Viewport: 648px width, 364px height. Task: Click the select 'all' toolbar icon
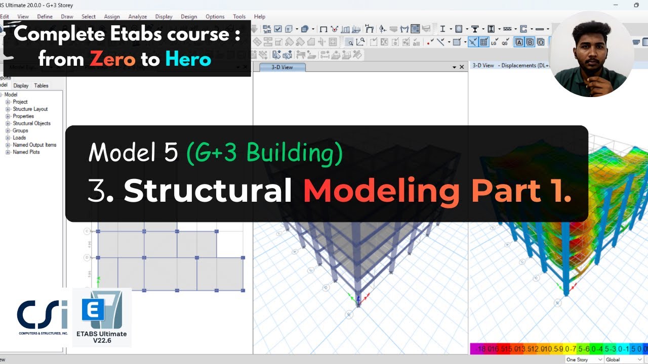click(416, 42)
